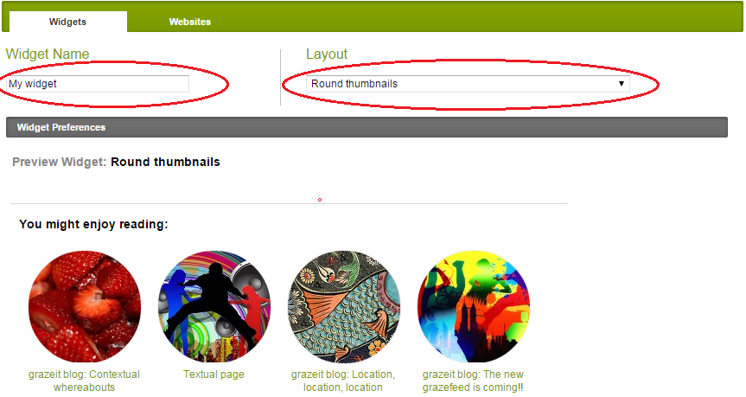Image resolution: width=746 pixels, height=397 pixels.
Task: Open the Websites tab
Action: tap(190, 22)
